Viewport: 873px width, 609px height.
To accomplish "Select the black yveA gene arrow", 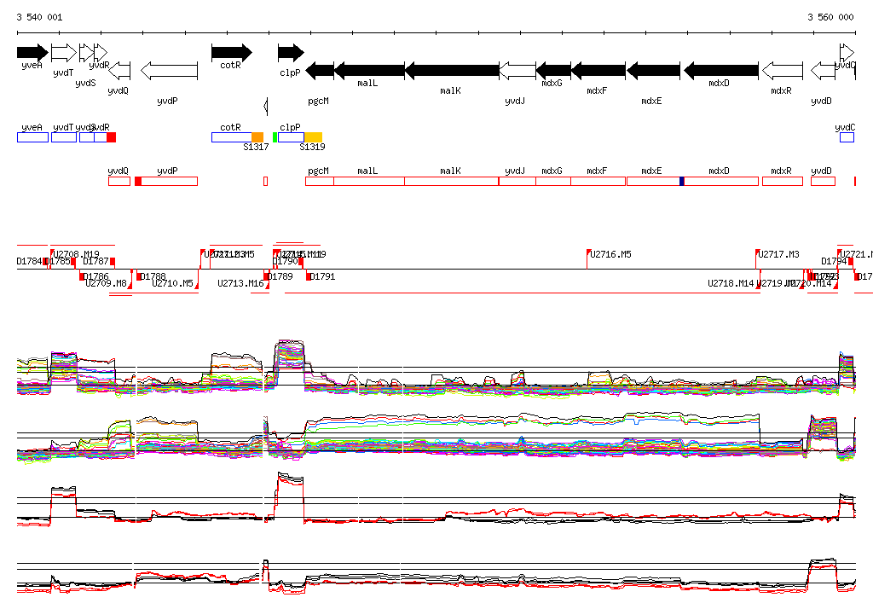I will pyautogui.click(x=32, y=52).
